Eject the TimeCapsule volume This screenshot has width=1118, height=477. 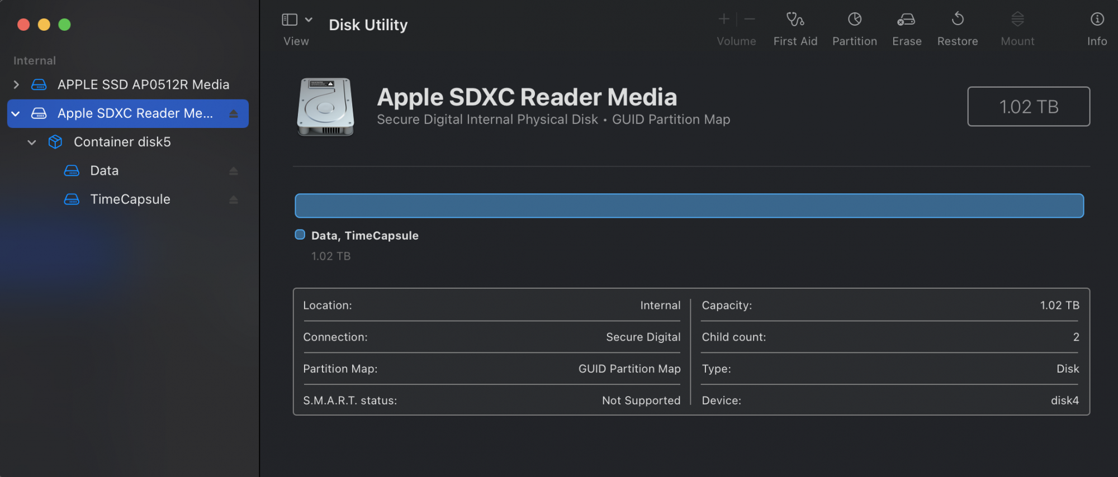coord(234,199)
